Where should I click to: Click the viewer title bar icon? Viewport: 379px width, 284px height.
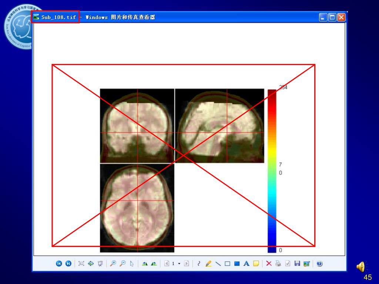36,17
